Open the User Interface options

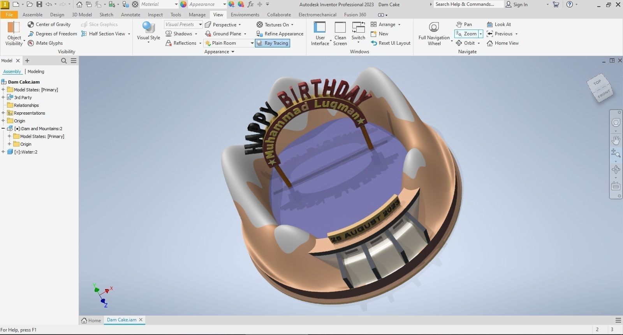tap(320, 33)
